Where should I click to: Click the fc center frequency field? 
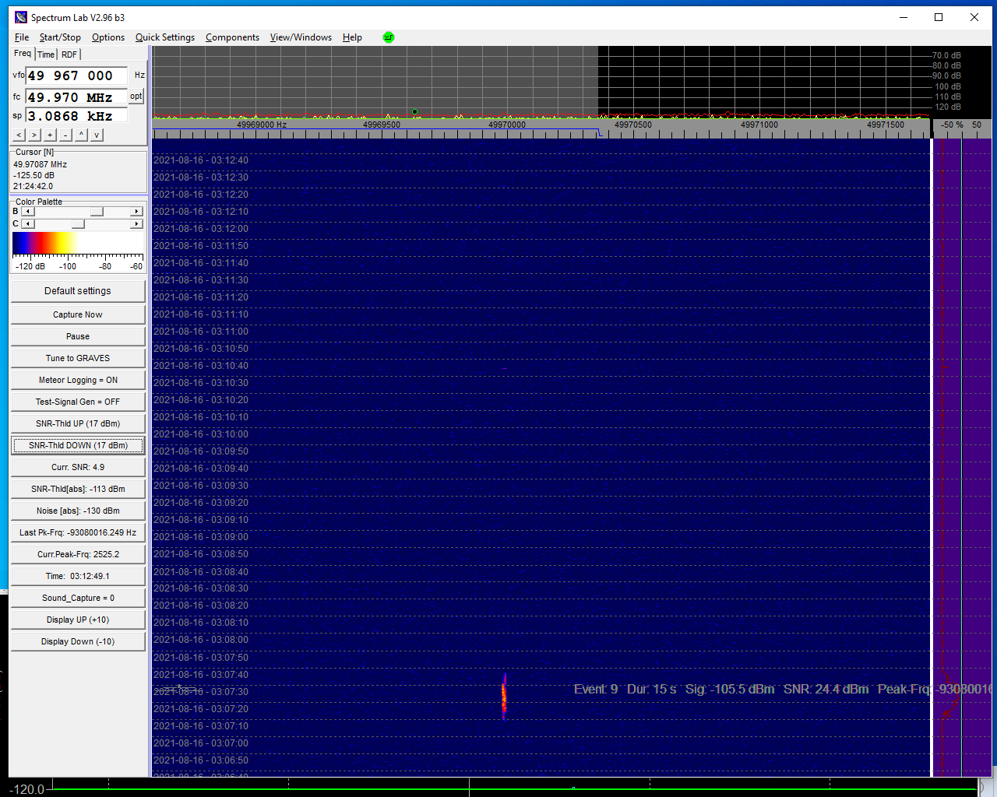coord(76,97)
